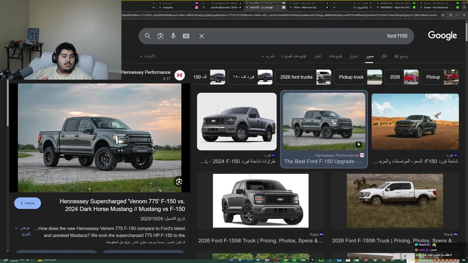This screenshot has width=468, height=263.
Task: Select the فيديوهات videos tab
Action: 335,56
